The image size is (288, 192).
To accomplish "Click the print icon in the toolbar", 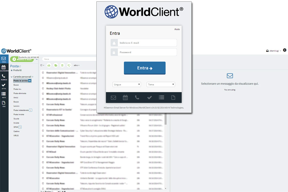I will click(x=49, y=65).
